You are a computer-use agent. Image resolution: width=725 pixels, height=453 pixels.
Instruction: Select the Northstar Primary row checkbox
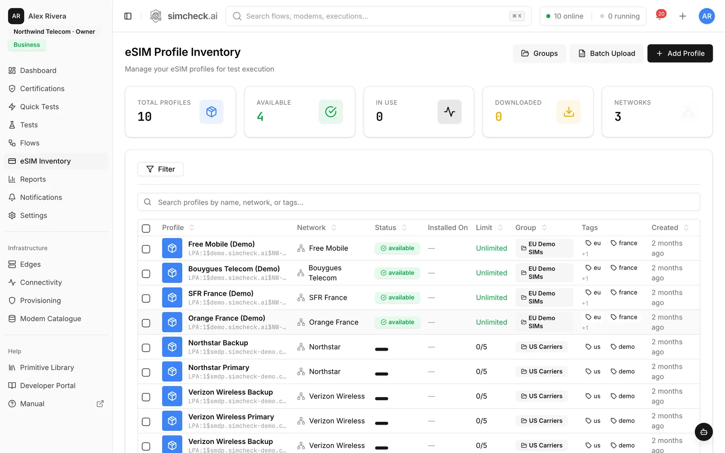[x=146, y=372]
